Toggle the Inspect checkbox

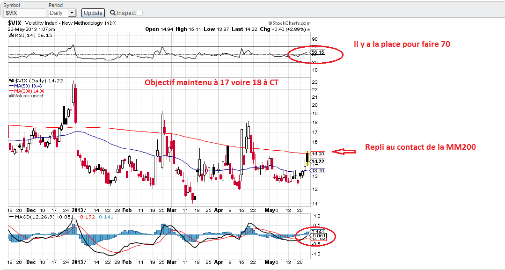point(139,13)
